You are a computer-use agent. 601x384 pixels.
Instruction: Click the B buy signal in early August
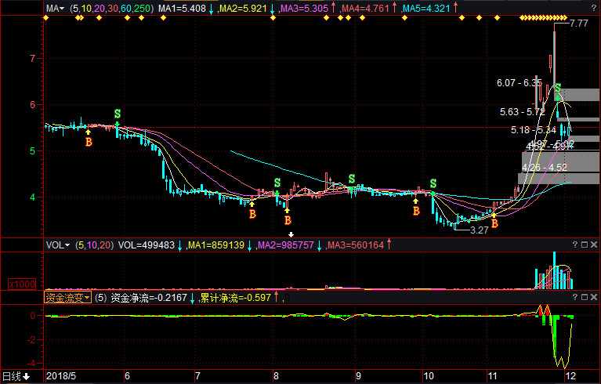point(288,220)
